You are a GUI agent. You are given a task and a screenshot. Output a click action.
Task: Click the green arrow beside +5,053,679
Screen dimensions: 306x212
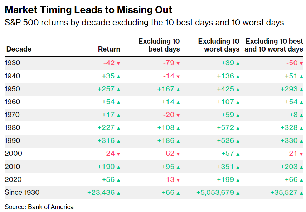[x=238, y=193]
